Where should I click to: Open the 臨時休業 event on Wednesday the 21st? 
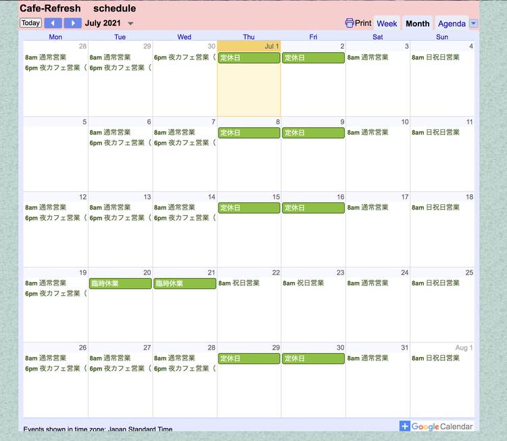(185, 283)
